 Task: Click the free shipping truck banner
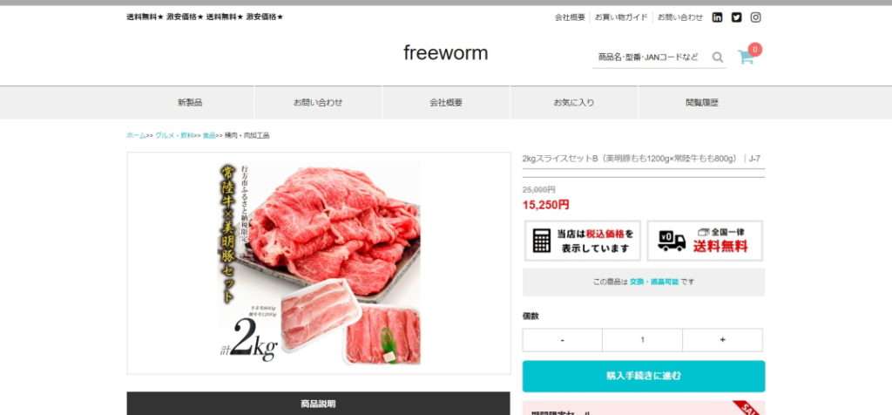[x=705, y=241]
